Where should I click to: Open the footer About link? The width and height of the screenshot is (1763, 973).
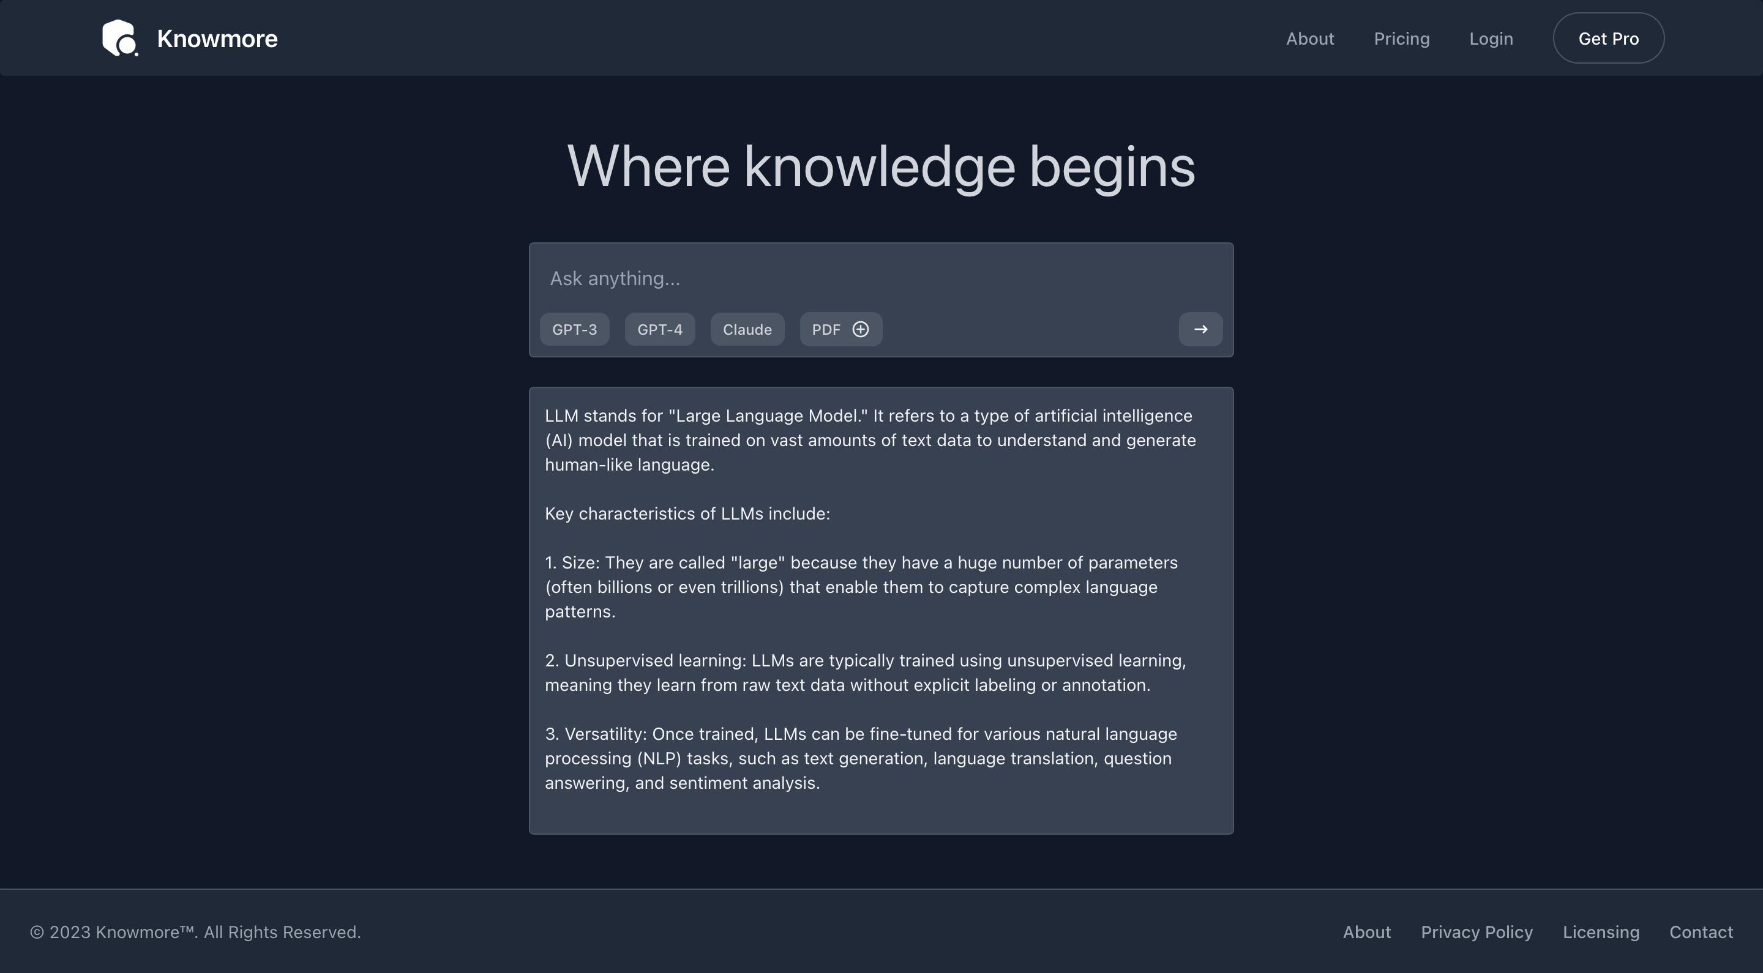click(x=1366, y=932)
